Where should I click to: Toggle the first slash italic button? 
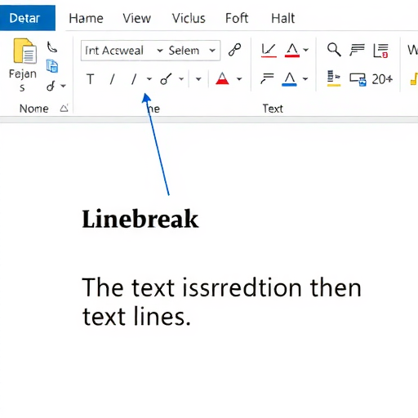click(112, 79)
